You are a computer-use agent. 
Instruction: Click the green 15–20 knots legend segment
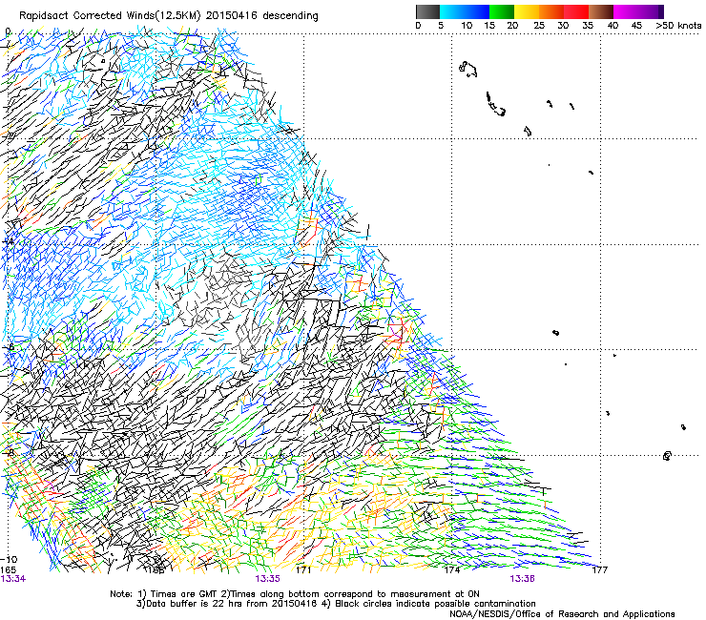pos(502,11)
